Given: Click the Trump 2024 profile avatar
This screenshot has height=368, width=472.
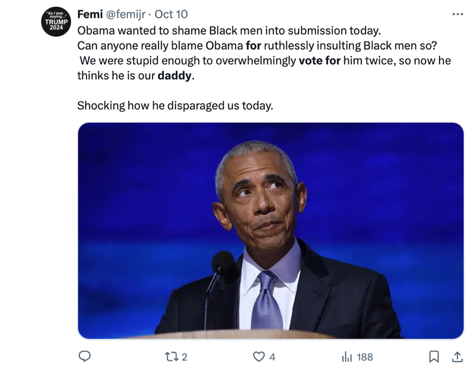Looking at the screenshot, I should click(x=56, y=22).
